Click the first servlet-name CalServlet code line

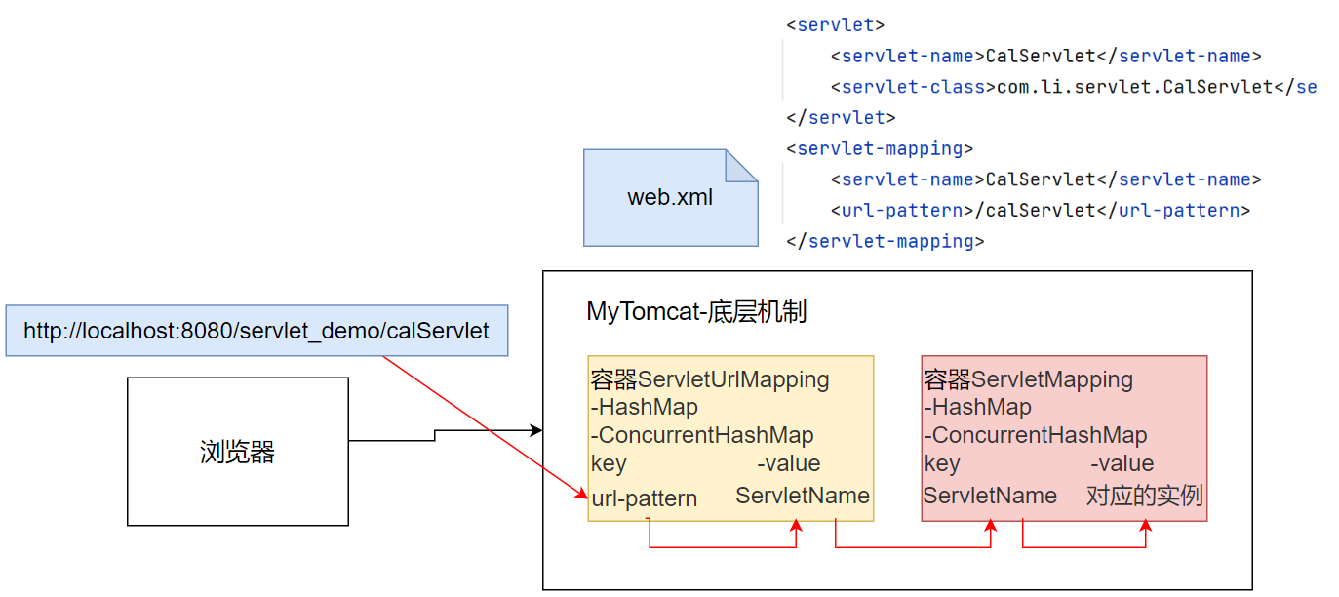[x=1046, y=57]
